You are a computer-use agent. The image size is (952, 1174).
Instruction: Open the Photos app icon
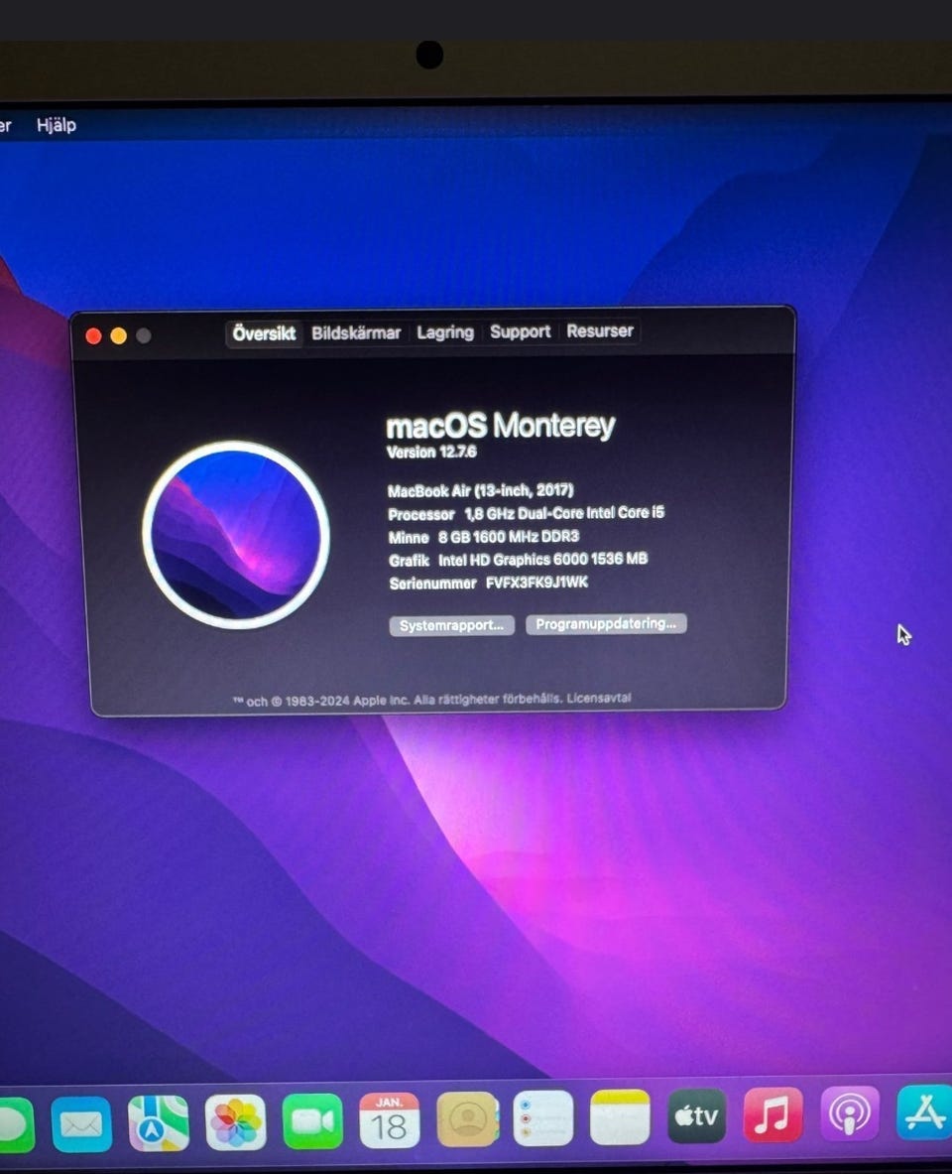coord(236,1122)
